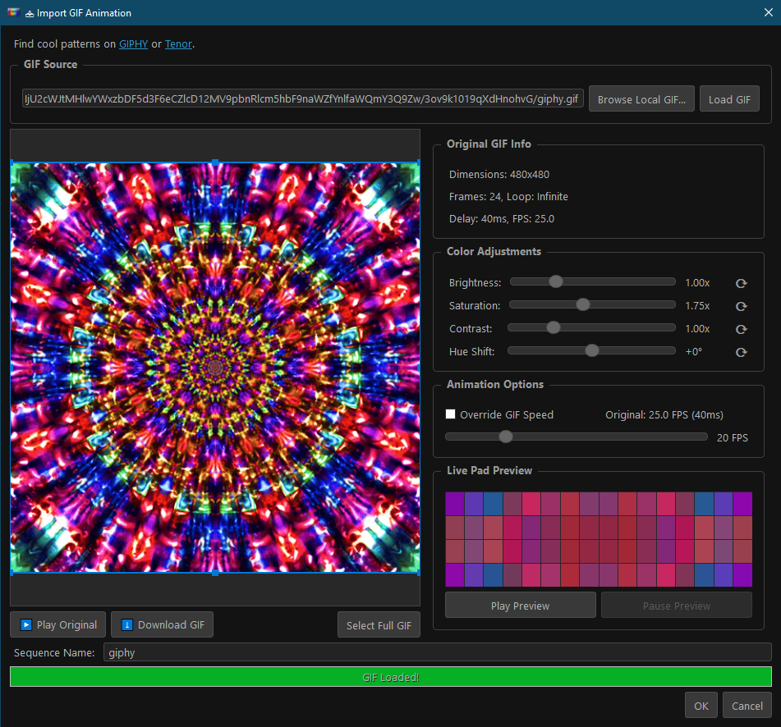Image resolution: width=781 pixels, height=727 pixels.
Task: Click Browse Local GIF button
Action: click(641, 99)
